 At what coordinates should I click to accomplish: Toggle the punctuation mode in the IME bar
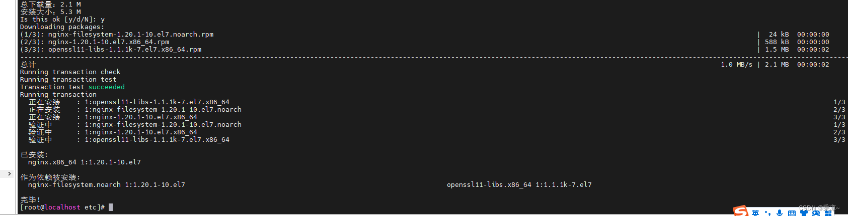[767, 212]
